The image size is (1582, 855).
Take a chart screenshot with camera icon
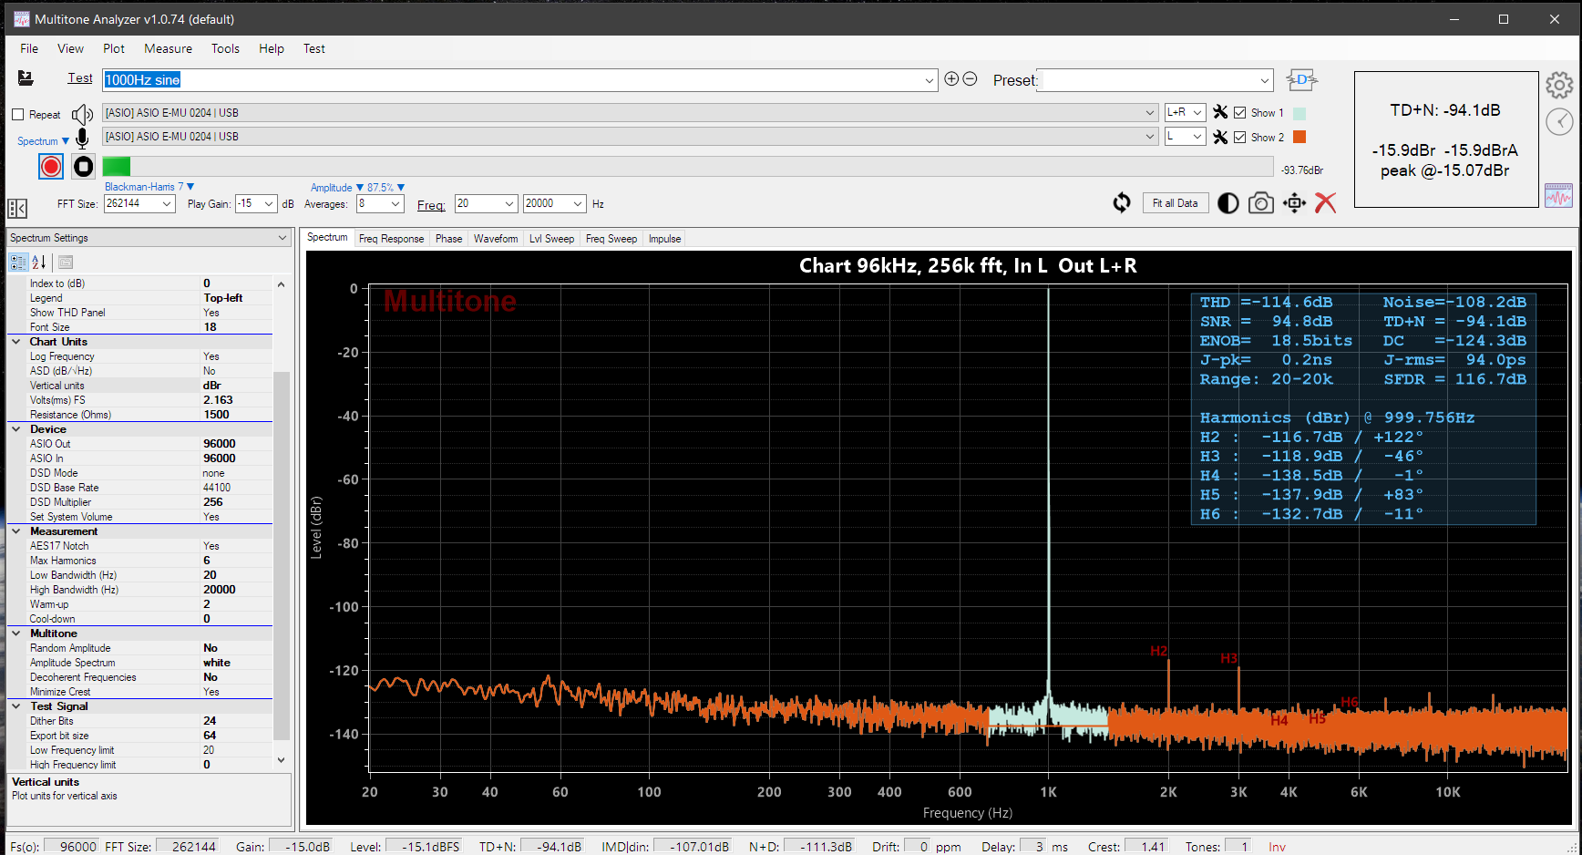tap(1261, 202)
